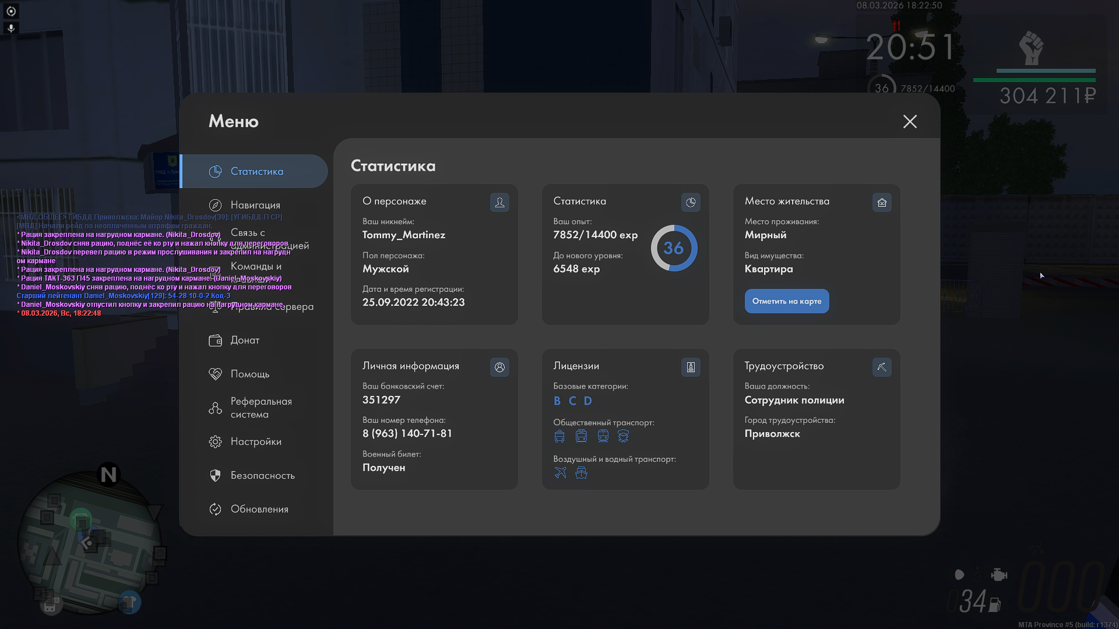
Task: Open the Донат menu section
Action: [244, 340]
